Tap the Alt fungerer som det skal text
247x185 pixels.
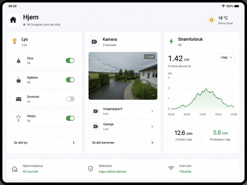tap(43, 25)
